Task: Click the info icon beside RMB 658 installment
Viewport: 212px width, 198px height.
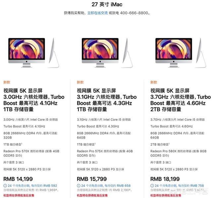Action: click(x=79, y=186)
